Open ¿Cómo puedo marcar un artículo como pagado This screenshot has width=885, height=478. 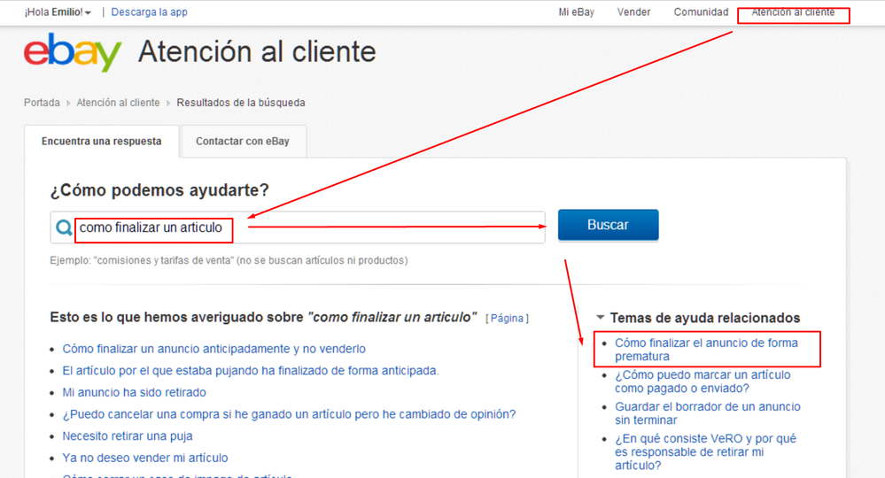pos(703,382)
